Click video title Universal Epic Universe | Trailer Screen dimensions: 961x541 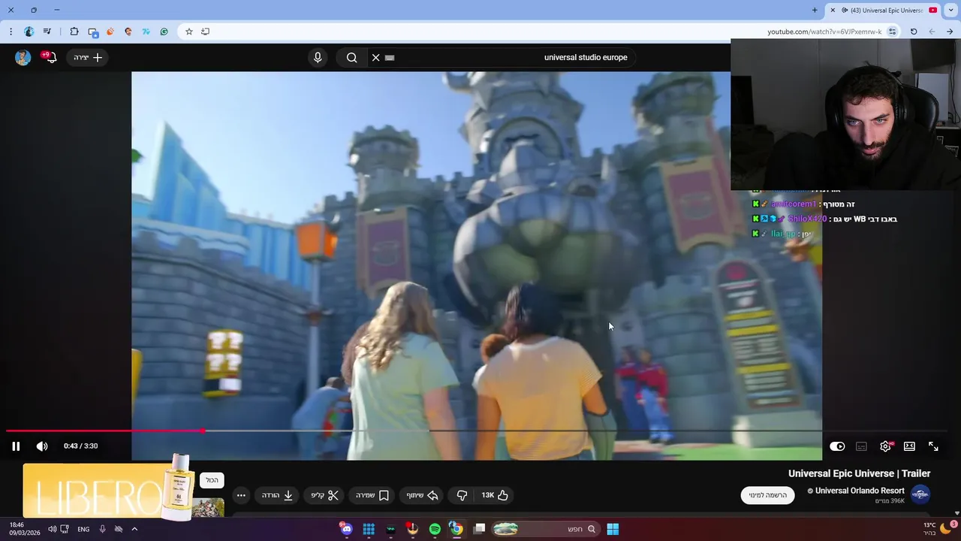click(x=859, y=473)
